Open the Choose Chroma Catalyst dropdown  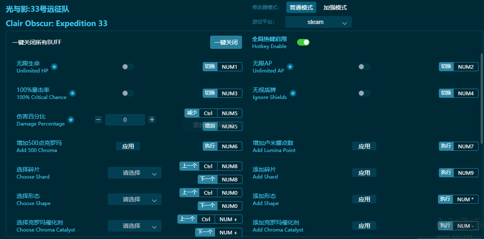[x=135, y=226]
